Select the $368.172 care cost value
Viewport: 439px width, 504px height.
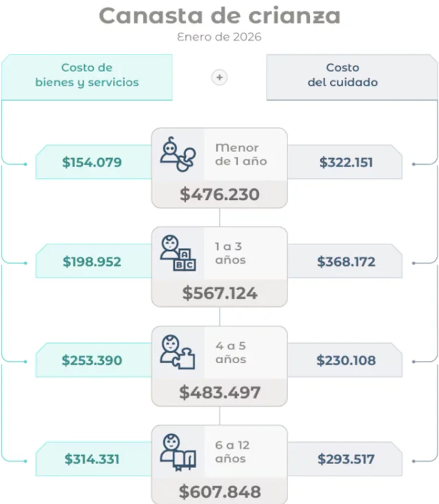pos(346,262)
